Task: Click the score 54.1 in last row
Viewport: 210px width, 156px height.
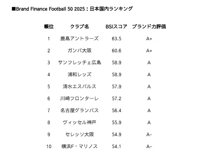Action: 116,147
